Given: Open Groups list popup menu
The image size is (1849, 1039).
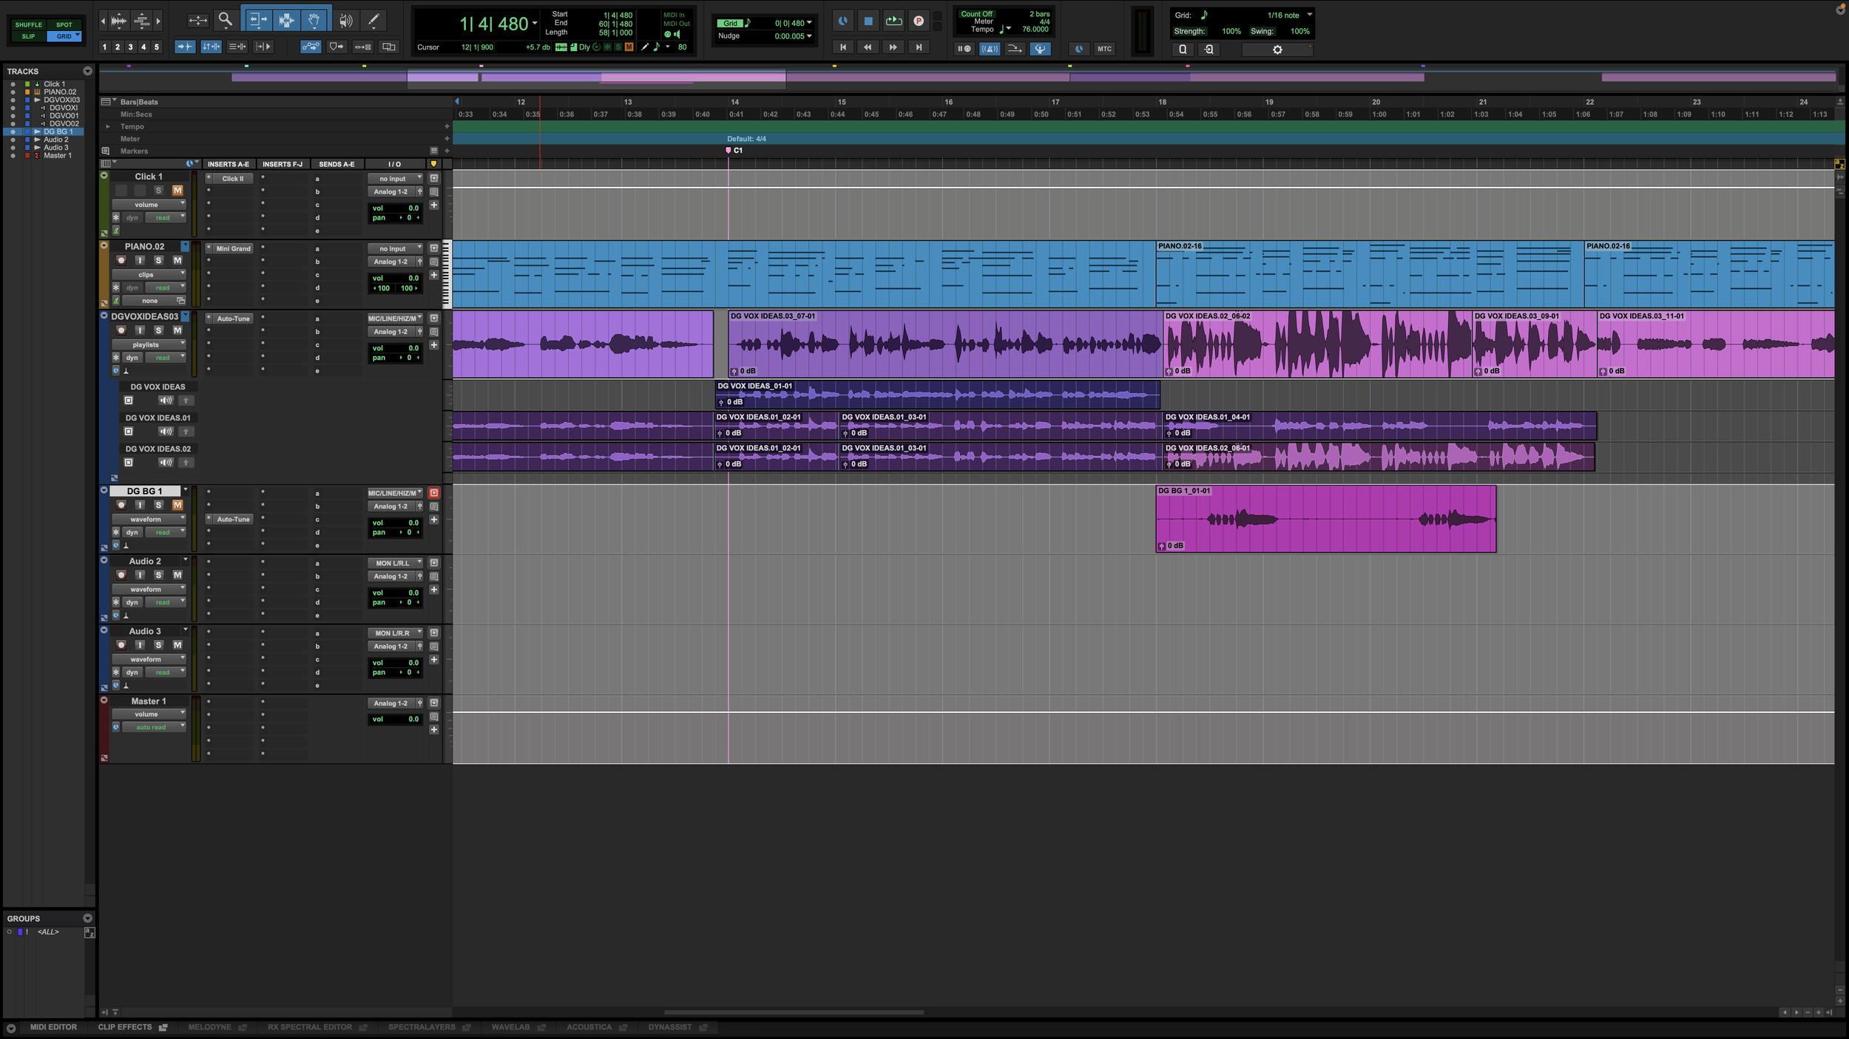Looking at the screenshot, I should pos(87,919).
